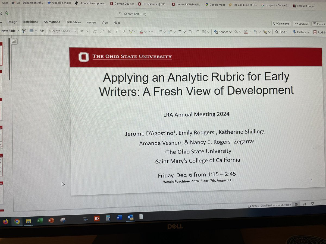326x244 pixels.
Task: Hide the slide using the crossed-eye icon
Action: click(42, 31)
